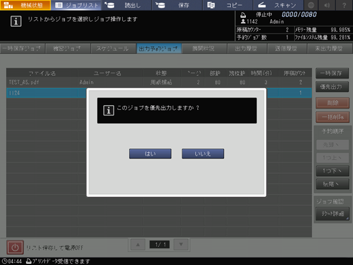
Task: Click the メモリー残量 99.985% value
Action: click(340, 30)
